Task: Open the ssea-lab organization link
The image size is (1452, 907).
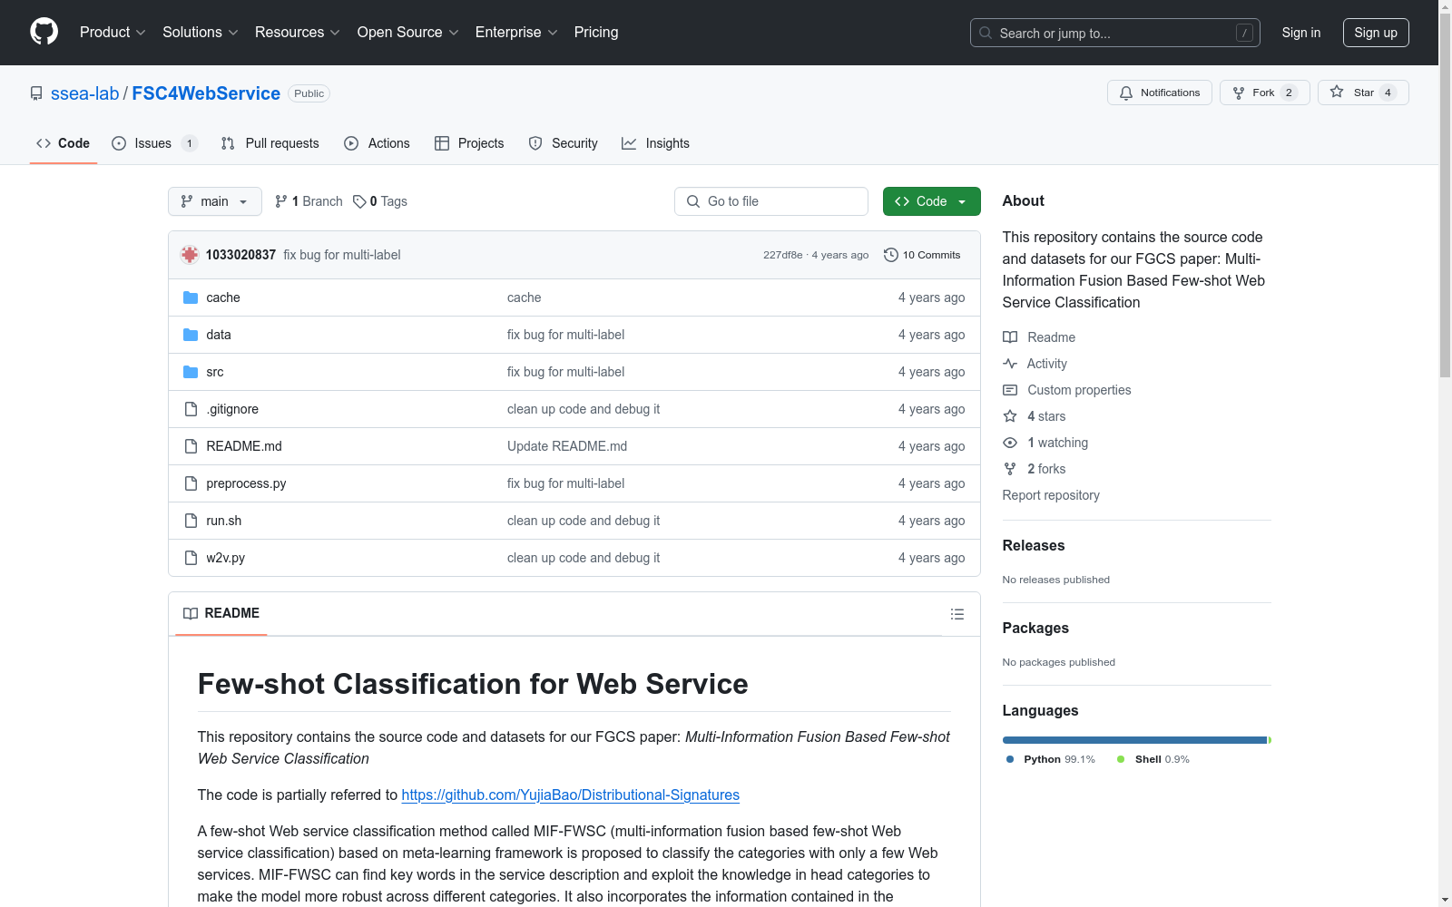Action: pyautogui.click(x=84, y=93)
